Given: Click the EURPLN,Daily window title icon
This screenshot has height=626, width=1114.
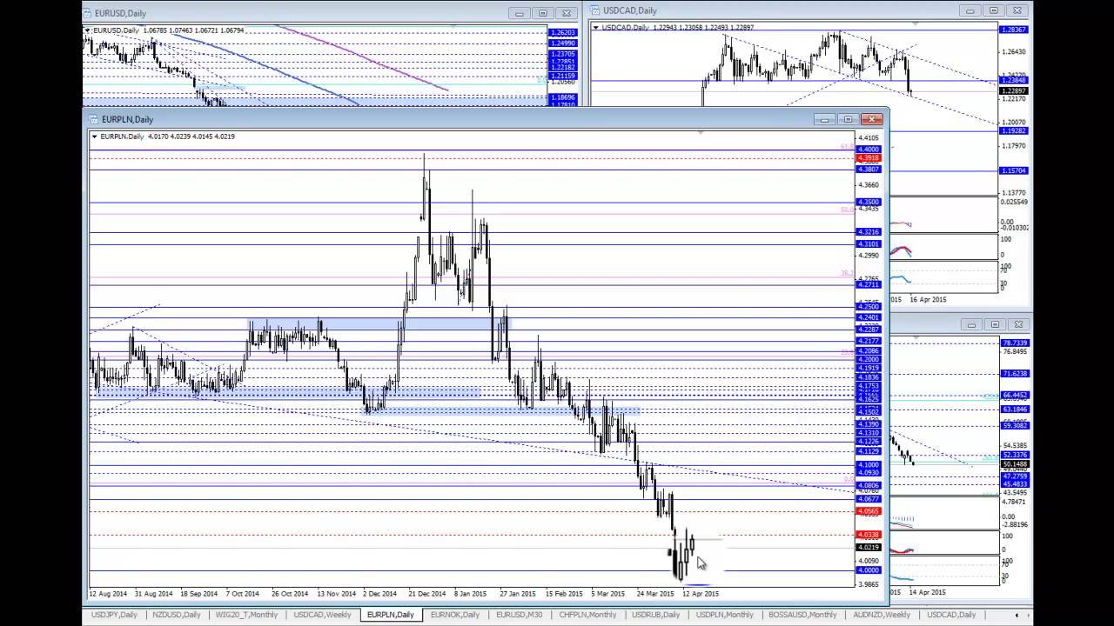Looking at the screenshot, I should point(93,119).
